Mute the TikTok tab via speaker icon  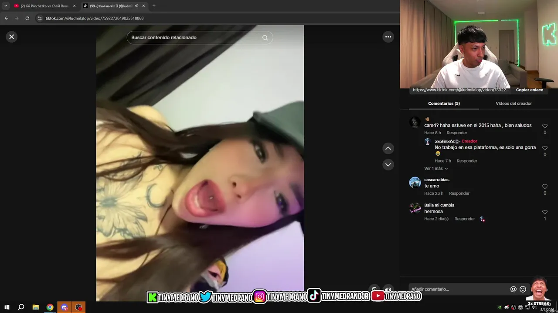pyautogui.click(x=136, y=6)
